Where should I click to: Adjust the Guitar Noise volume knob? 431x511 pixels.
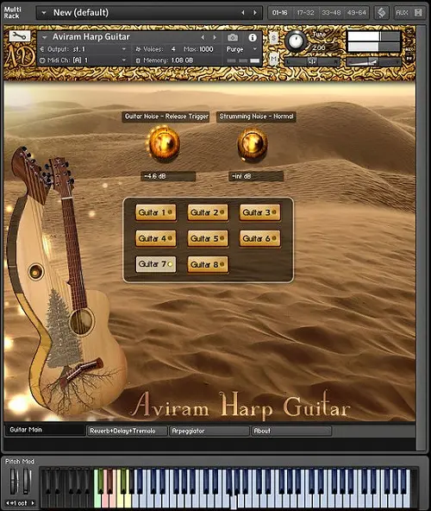point(164,143)
